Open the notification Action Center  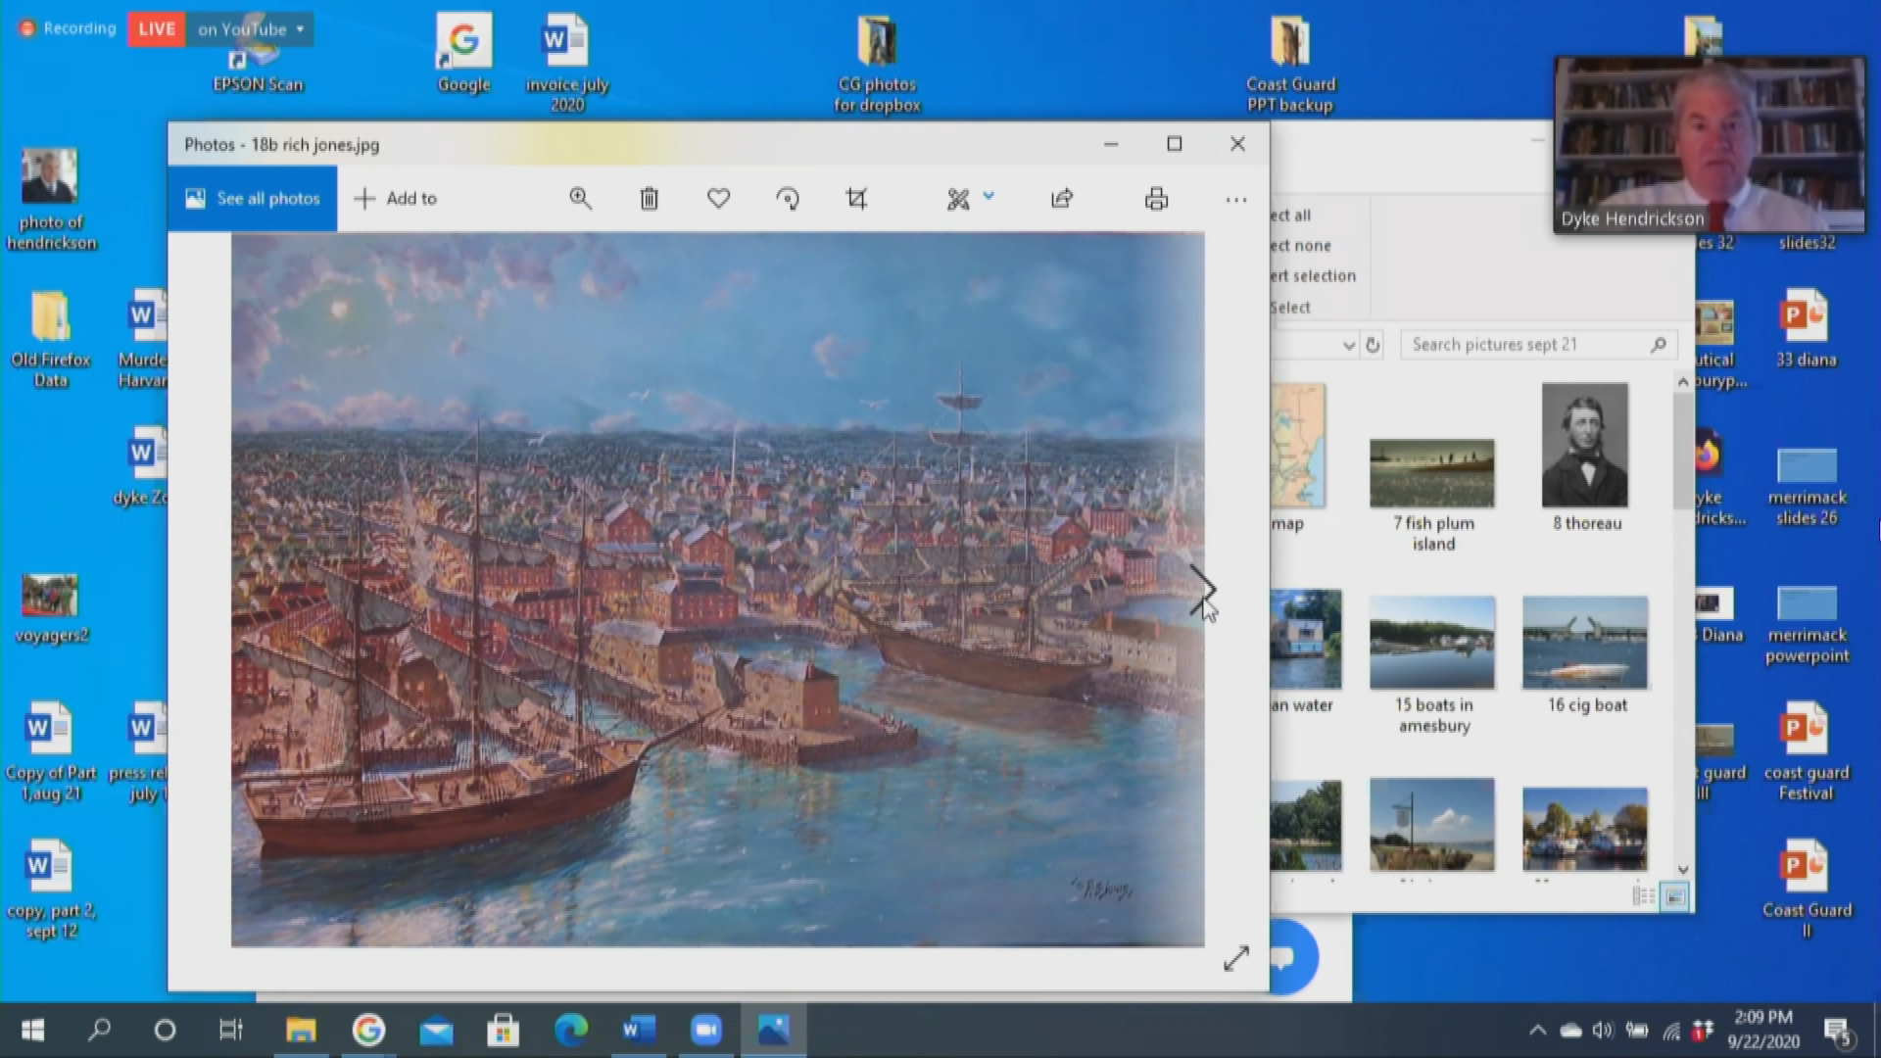click(x=1837, y=1031)
